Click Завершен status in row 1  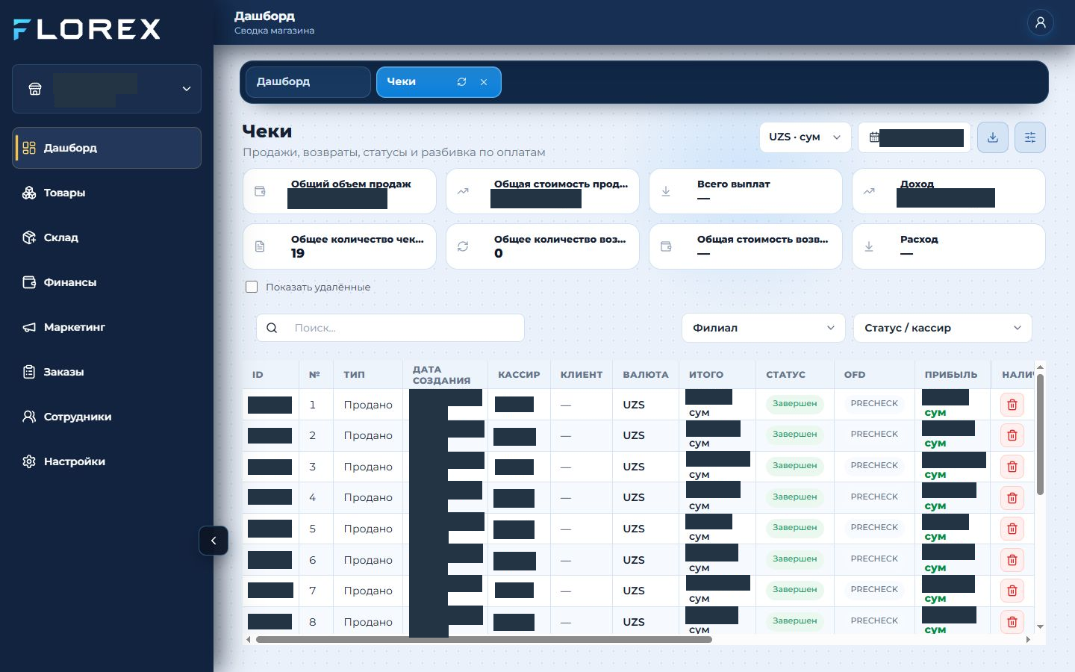tap(794, 404)
